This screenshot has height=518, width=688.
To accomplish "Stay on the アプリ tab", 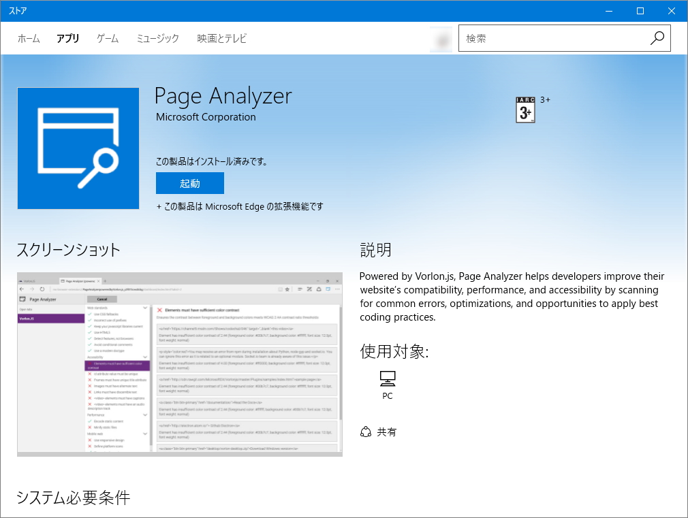I will (x=67, y=38).
